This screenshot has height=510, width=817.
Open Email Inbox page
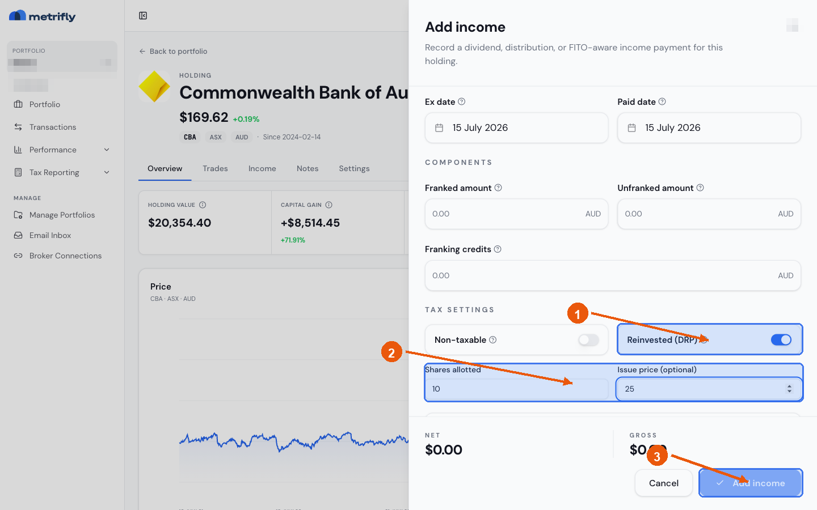[62, 235]
